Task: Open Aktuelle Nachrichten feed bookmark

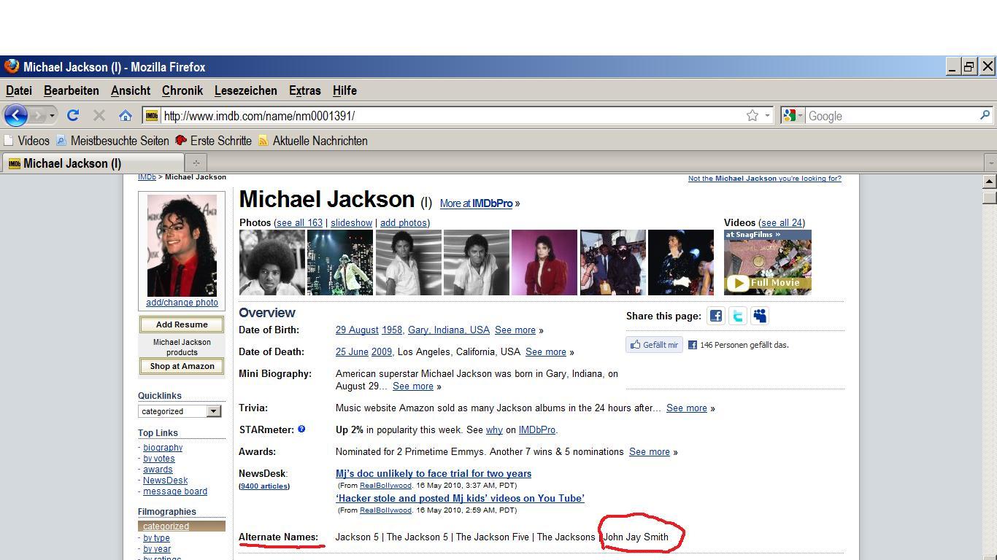Action: 312,141
